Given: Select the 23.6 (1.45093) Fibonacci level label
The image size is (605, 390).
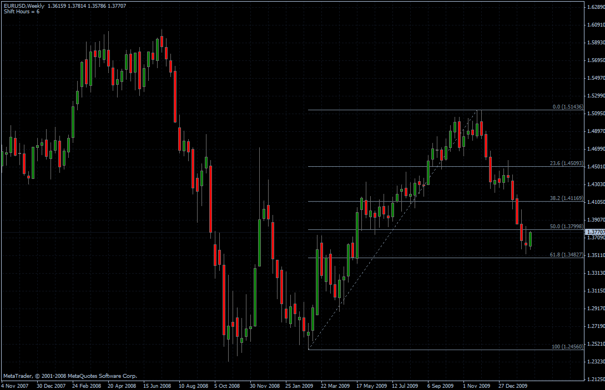Looking at the screenshot, I should tap(566, 163).
